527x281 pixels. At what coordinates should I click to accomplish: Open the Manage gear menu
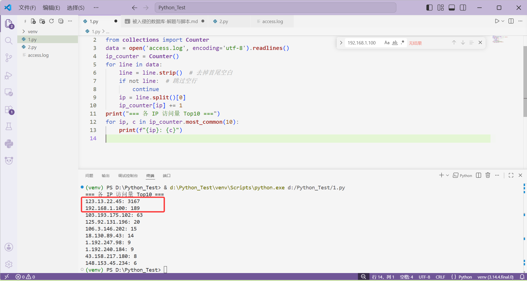pyautogui.click(x=9, y=264)
